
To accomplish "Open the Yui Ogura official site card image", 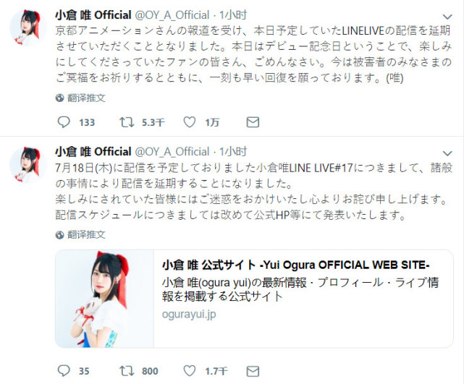I will pos(104,299).
